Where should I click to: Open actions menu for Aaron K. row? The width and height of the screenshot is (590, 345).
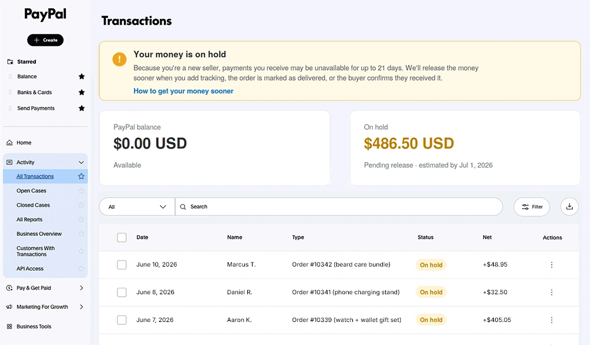click(x=552, y=320)
